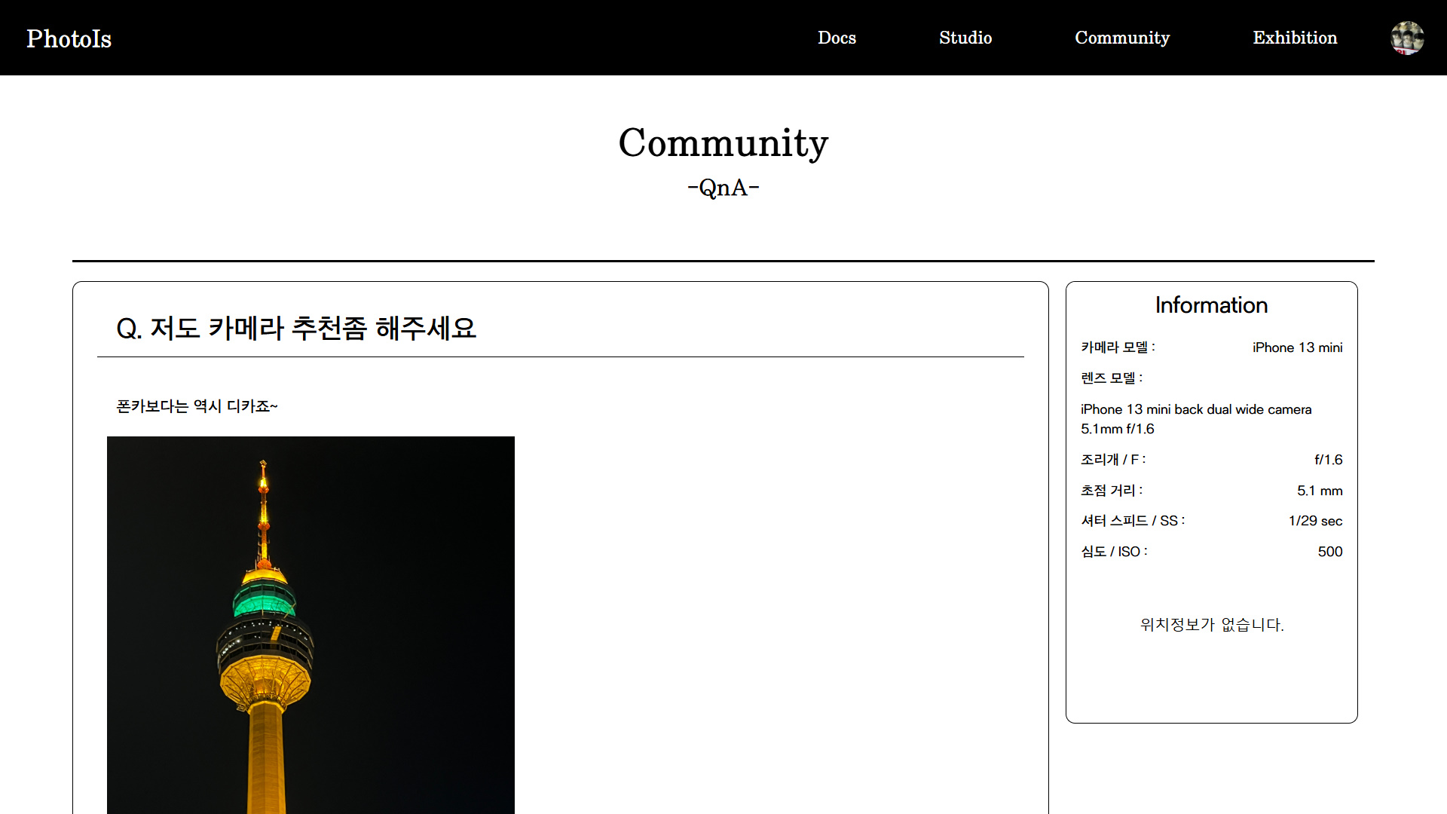The height and width of the screenshot is (814, 1447).
Task: Click the question title heading
Action: 296,329
